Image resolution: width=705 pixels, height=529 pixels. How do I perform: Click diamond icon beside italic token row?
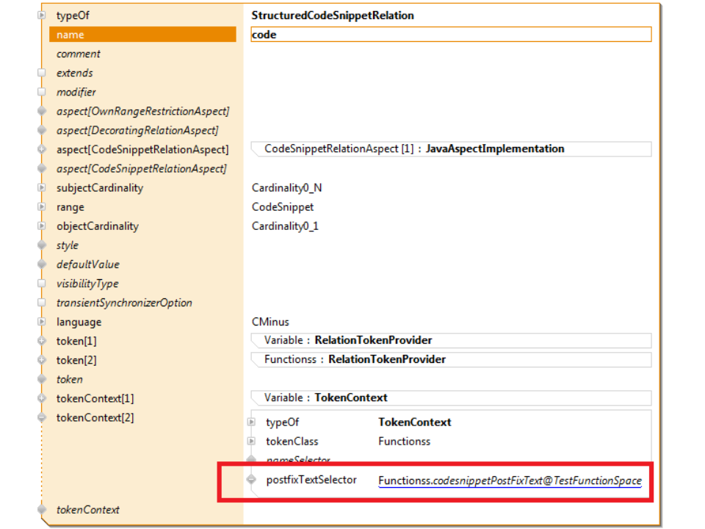[42, 379]
